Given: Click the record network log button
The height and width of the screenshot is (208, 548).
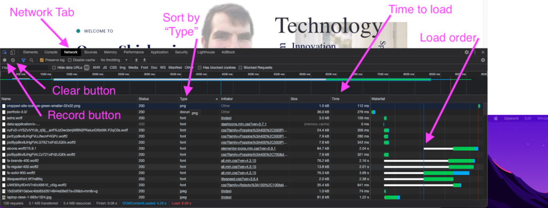Looking at the screenshot, I should 5,60.
